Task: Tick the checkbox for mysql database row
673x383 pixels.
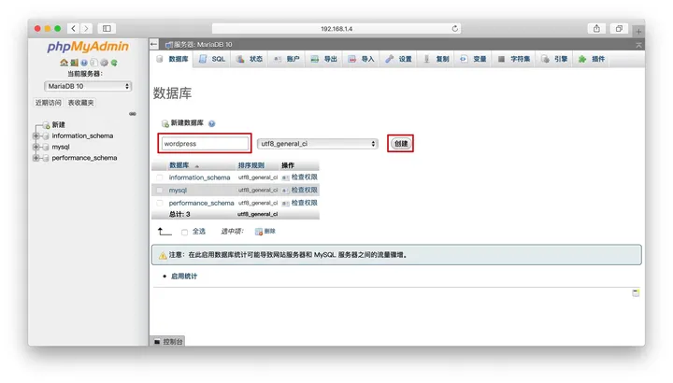Action: (x=160, y=191)
